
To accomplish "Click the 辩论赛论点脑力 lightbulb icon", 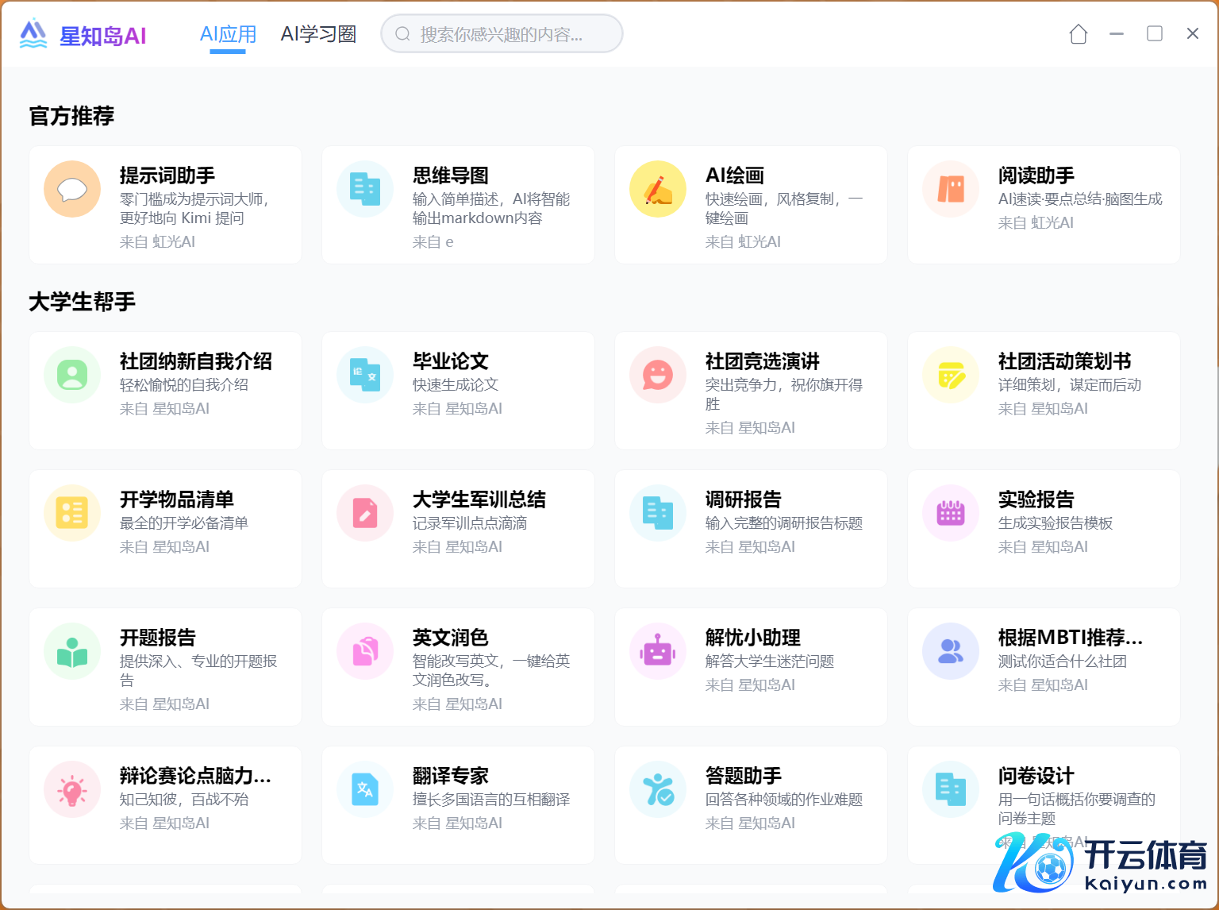I will [x=72, y=789].
